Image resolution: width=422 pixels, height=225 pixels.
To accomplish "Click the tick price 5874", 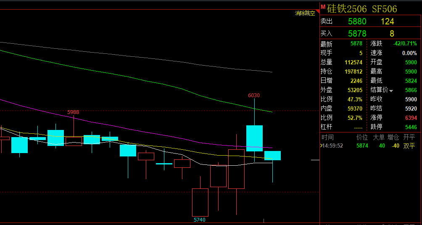I will coord(362,146).
